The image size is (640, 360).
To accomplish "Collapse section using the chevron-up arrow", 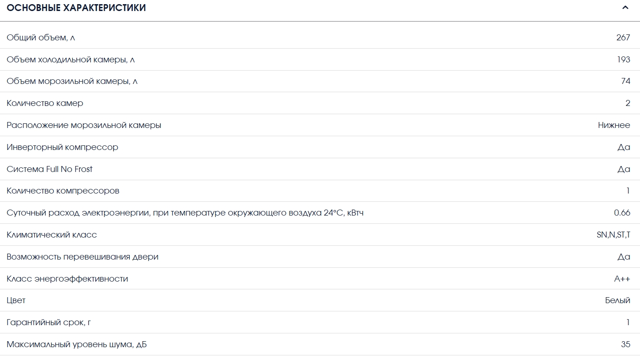I will point(625,7).
